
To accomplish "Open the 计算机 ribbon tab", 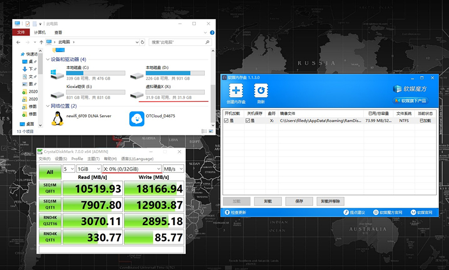I will pos(39,33).
